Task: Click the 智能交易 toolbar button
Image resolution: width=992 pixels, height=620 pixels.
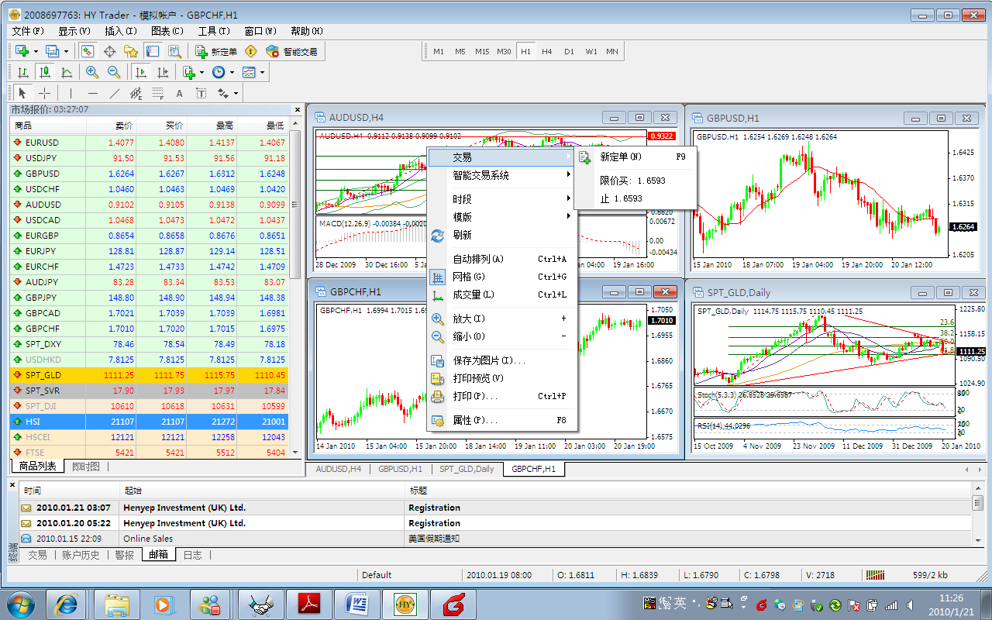Action: 291,51
